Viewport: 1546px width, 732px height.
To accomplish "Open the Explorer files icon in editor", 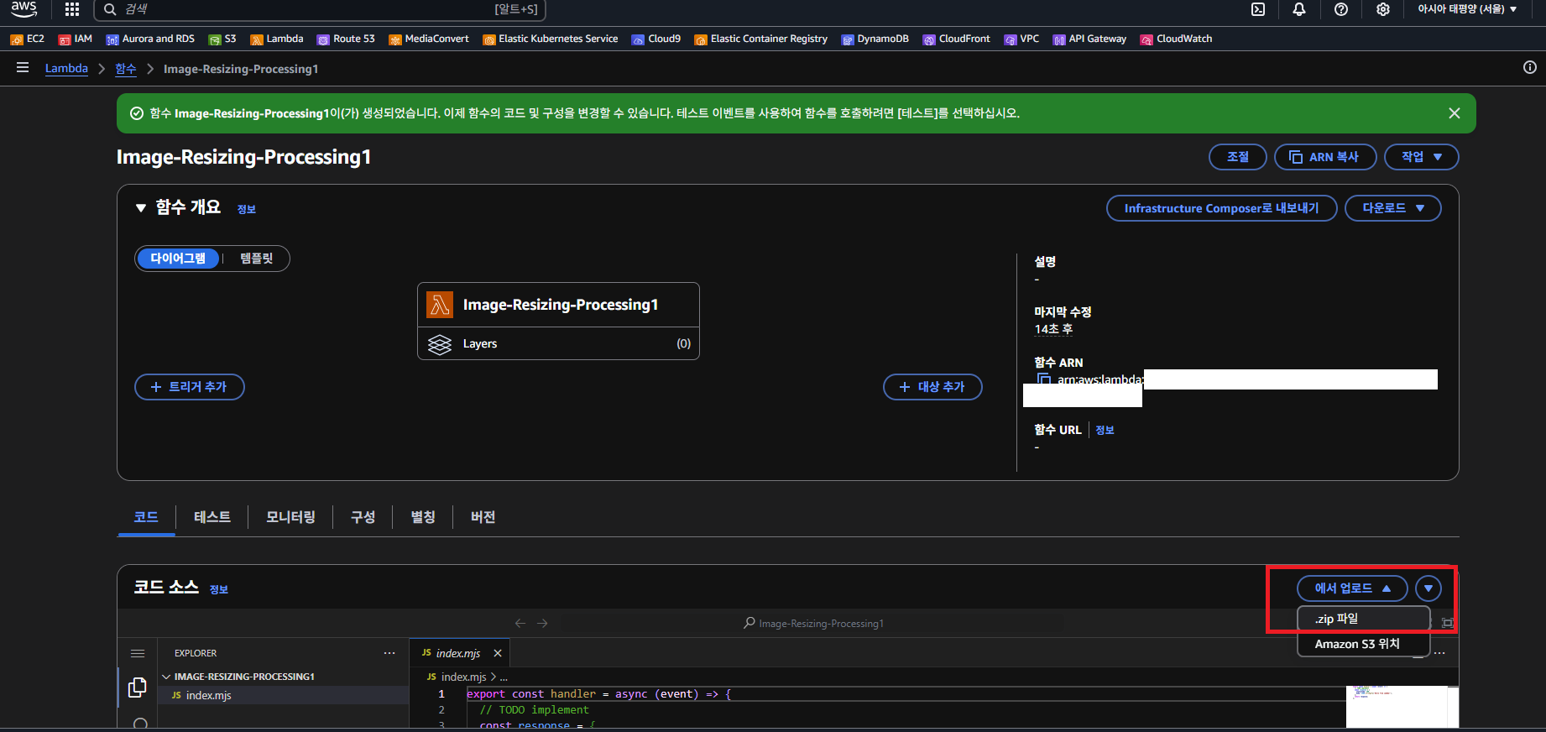I will pos(138,688).
